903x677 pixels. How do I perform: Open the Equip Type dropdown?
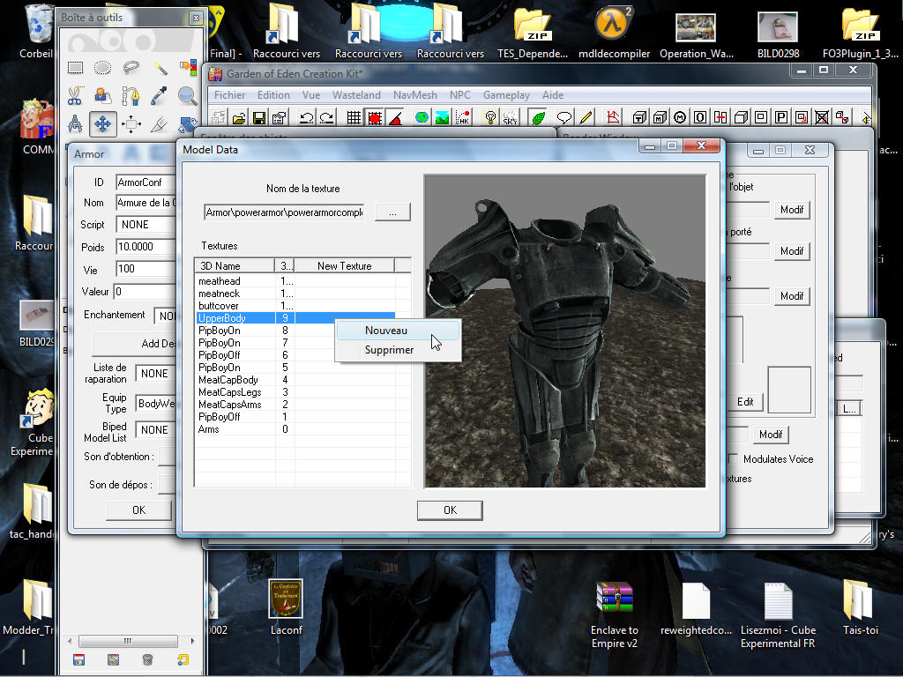(155, 403)
